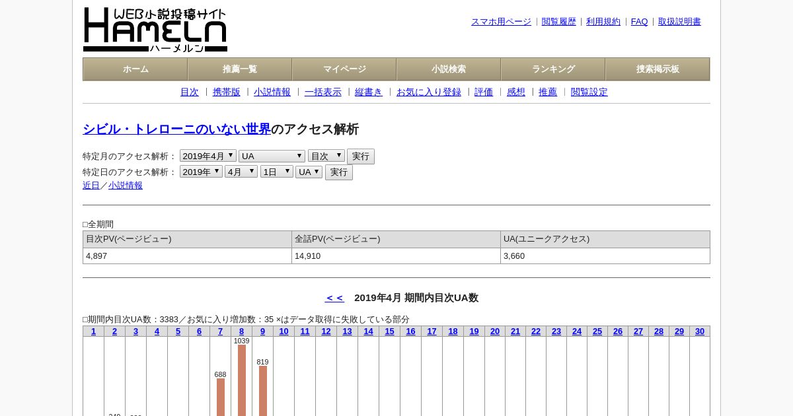The height and width of the screenshot is (416, 793).
Task: Open the ホーム navigation tab
Action: point(135,69)
